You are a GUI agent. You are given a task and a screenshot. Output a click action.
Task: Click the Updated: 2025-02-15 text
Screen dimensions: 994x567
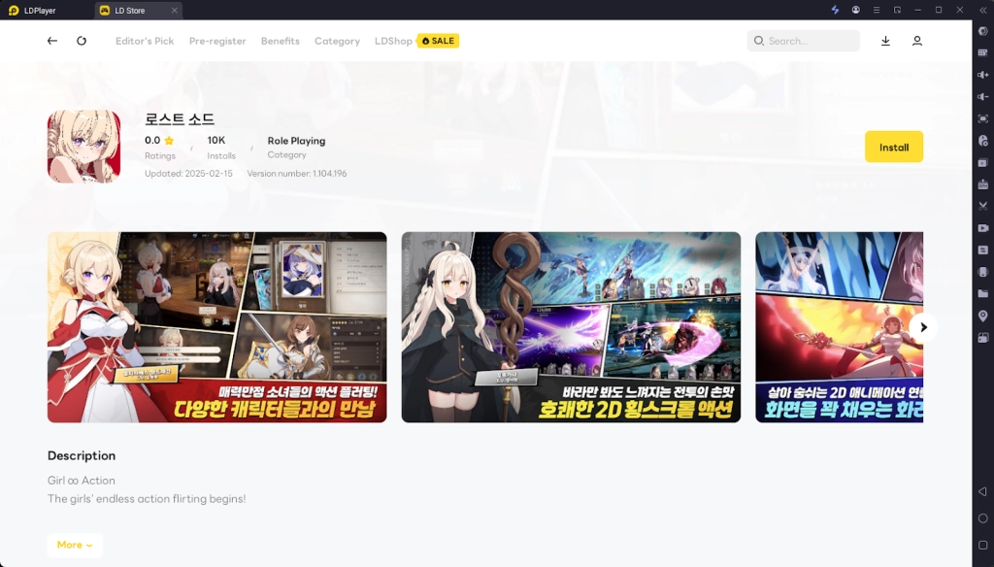pos(188,173)
